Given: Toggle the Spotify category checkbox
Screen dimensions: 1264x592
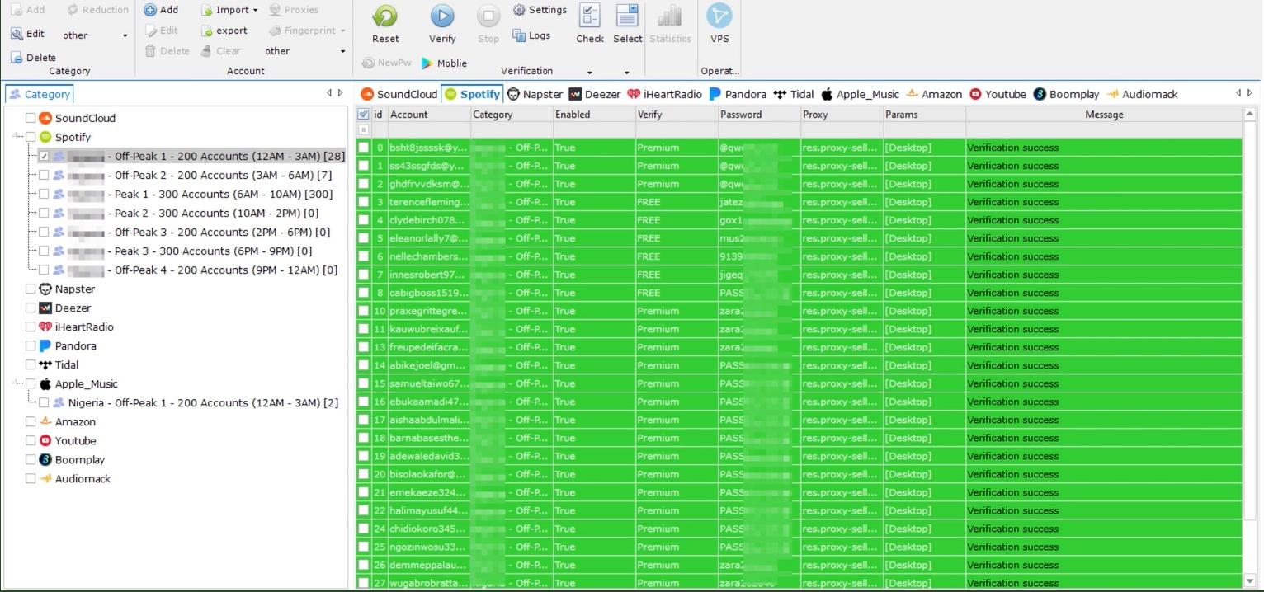Looking at the screenshot, I should tap(31, 138).
